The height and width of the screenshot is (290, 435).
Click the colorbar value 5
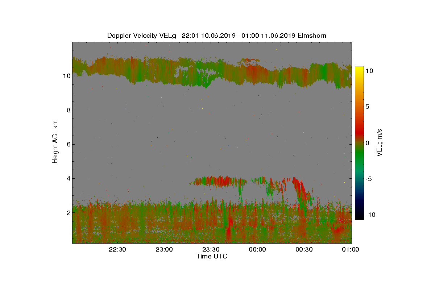point(368,107)
